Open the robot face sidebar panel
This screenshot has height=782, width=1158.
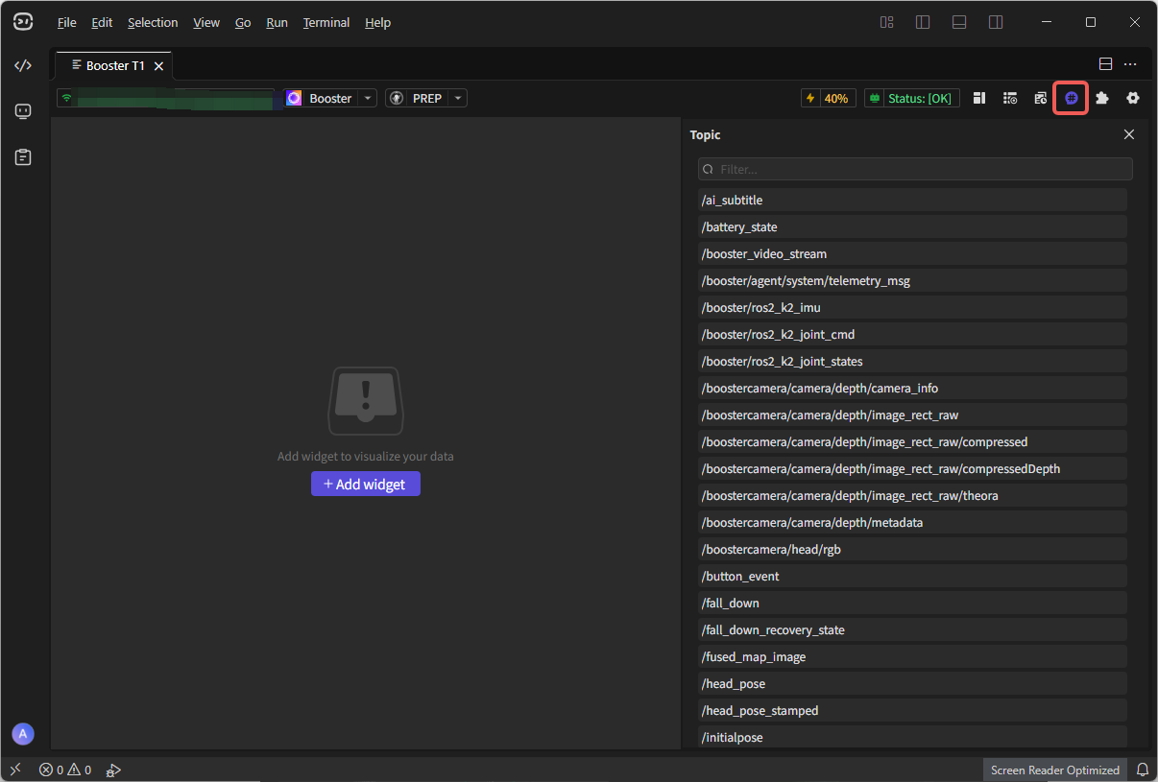23,111
